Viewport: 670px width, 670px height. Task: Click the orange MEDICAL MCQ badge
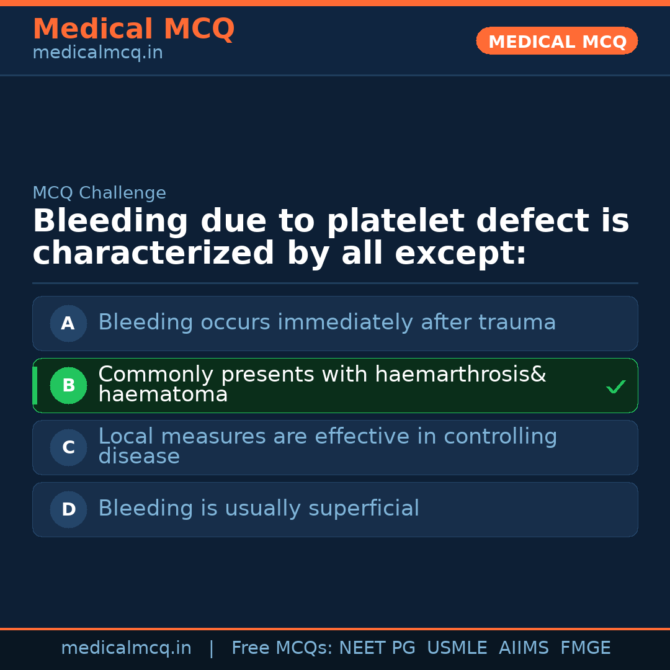coord(557,42)
